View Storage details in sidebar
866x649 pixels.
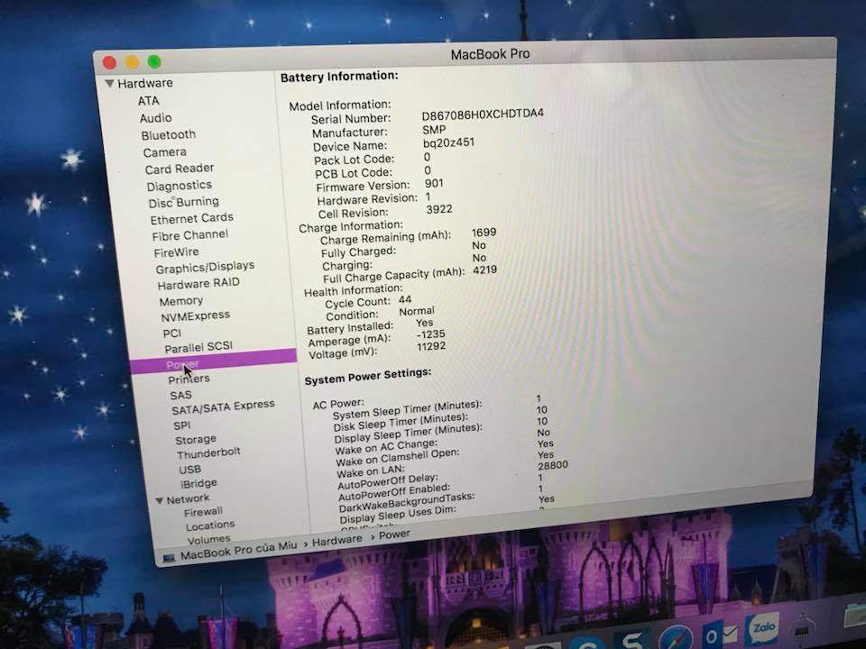click(196, 440)
